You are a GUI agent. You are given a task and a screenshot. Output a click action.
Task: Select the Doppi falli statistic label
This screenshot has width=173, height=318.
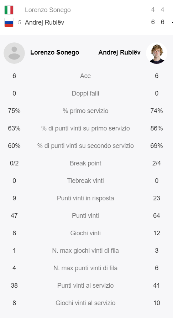85,93
